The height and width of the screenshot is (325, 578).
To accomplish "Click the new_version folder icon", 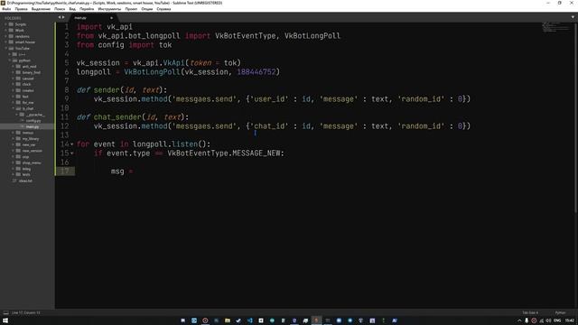I will coord(18,151).
